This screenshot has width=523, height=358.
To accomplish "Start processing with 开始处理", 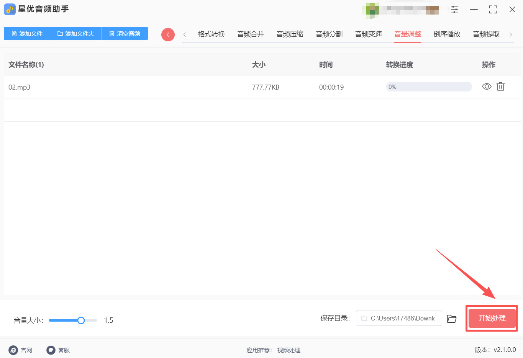I will pyautogui.click(x=492, y=318).
